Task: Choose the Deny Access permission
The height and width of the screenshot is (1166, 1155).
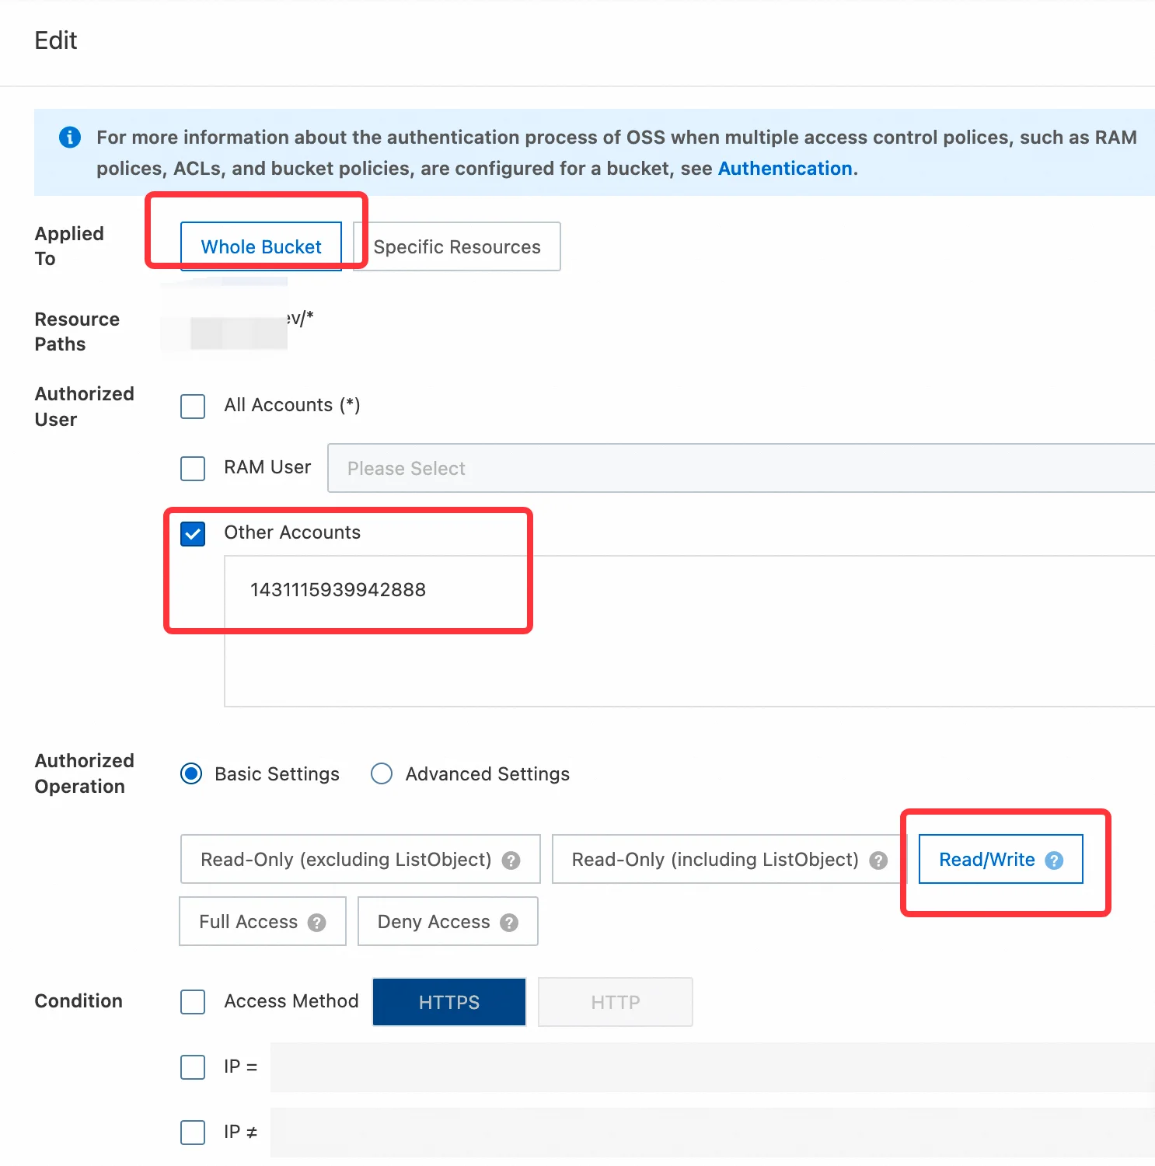Action: click(x=448, y=921)
